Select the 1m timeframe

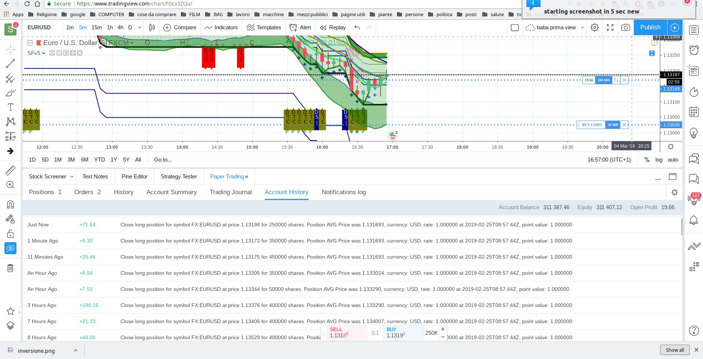(70, 27)
